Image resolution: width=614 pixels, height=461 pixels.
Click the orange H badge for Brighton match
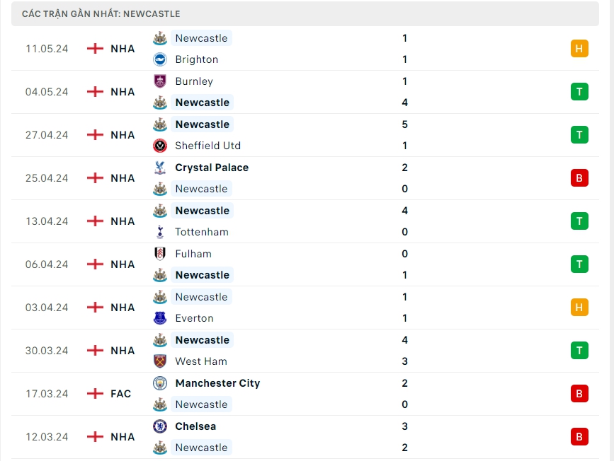pos(579,49)
